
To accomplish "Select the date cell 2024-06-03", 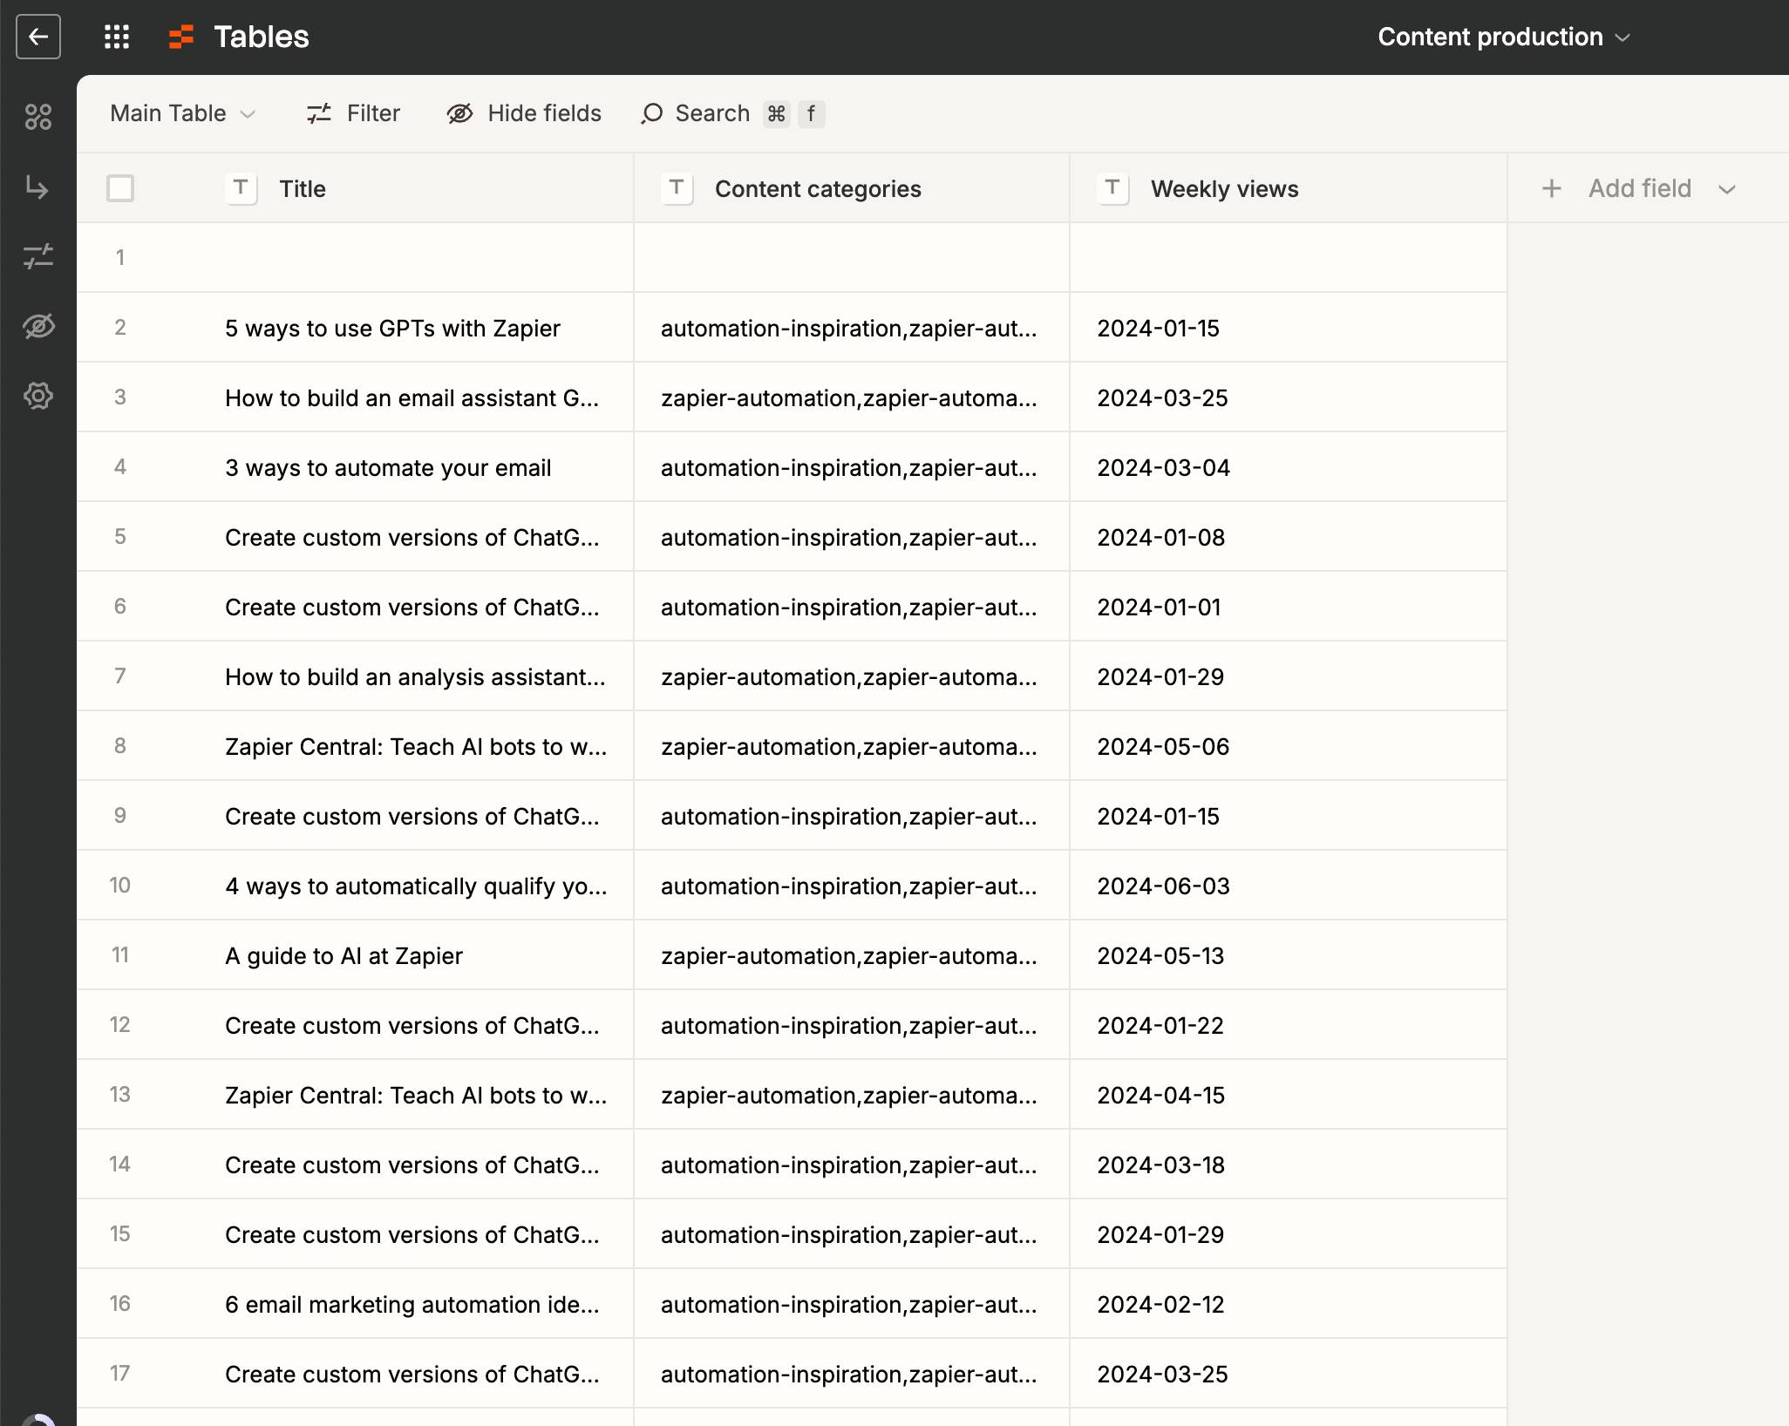I will 1289,886.
